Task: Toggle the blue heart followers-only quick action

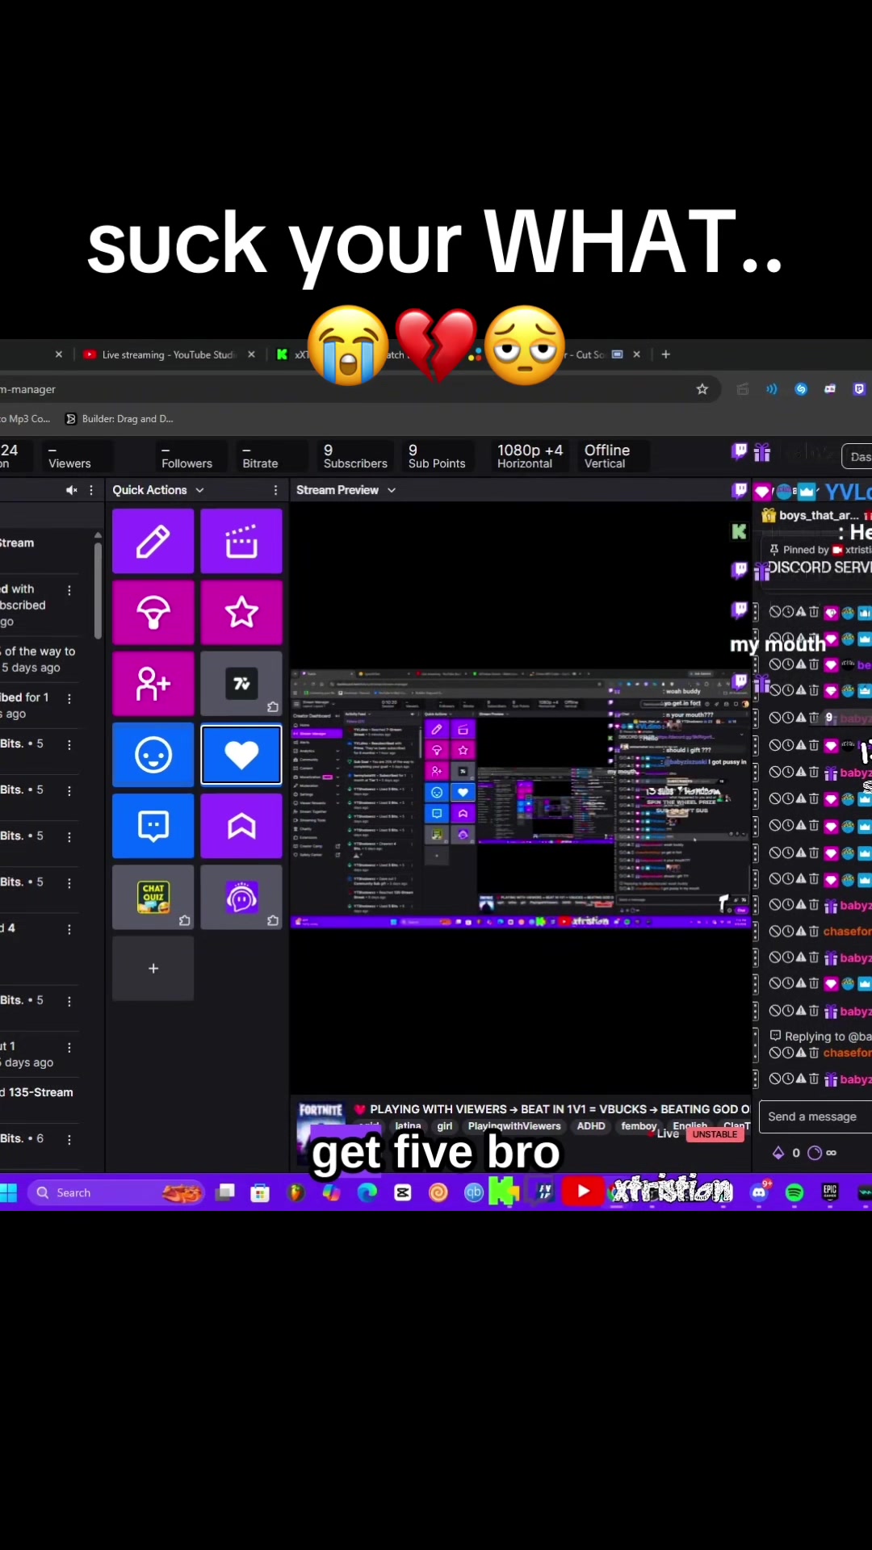Action: coord(241,755)
